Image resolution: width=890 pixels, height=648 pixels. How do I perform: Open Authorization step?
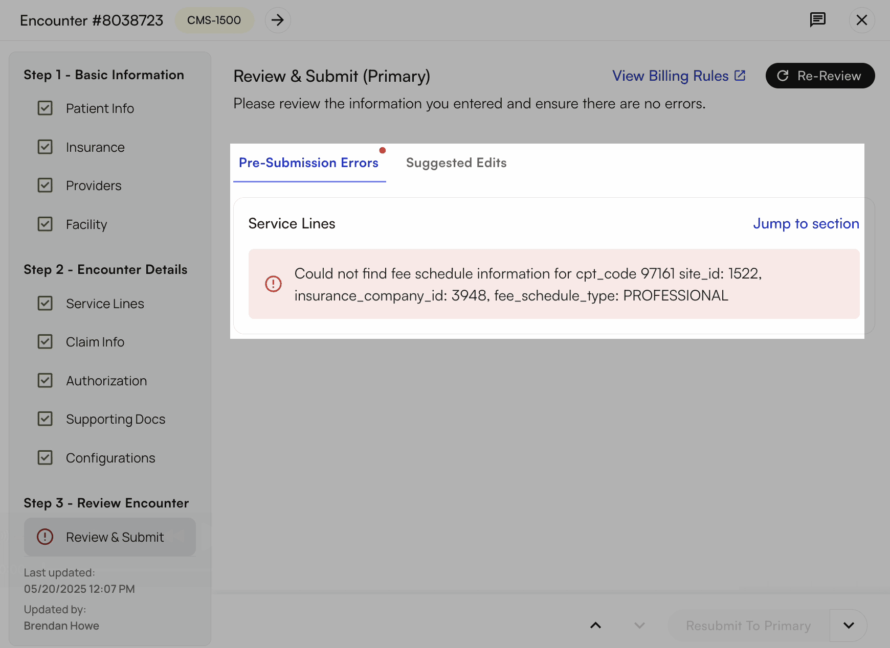(106, 381)
